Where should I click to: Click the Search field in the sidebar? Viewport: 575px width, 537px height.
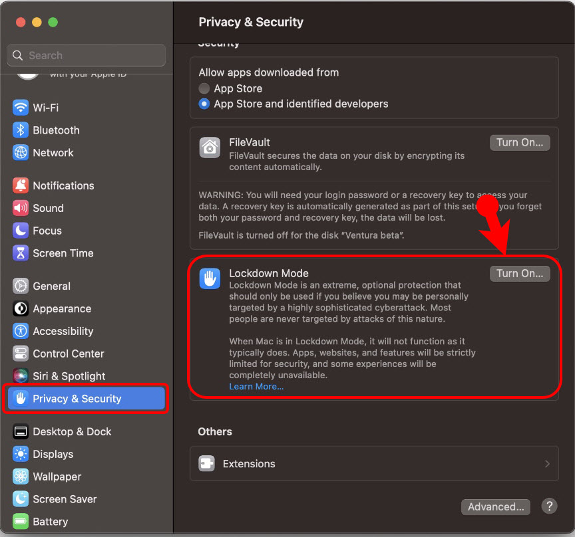pos(85,55)
